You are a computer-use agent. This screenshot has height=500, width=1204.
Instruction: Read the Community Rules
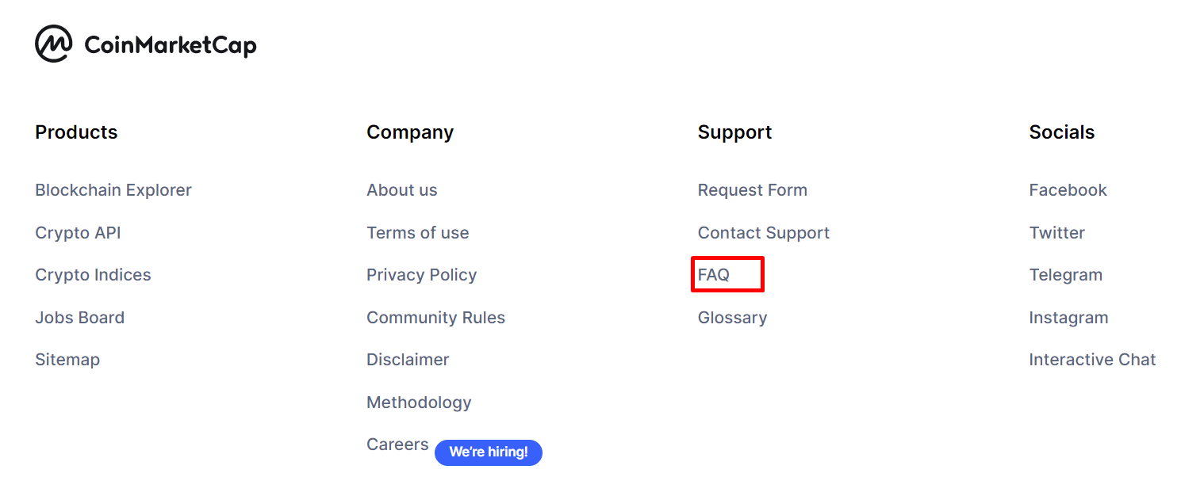click(435, 318)
